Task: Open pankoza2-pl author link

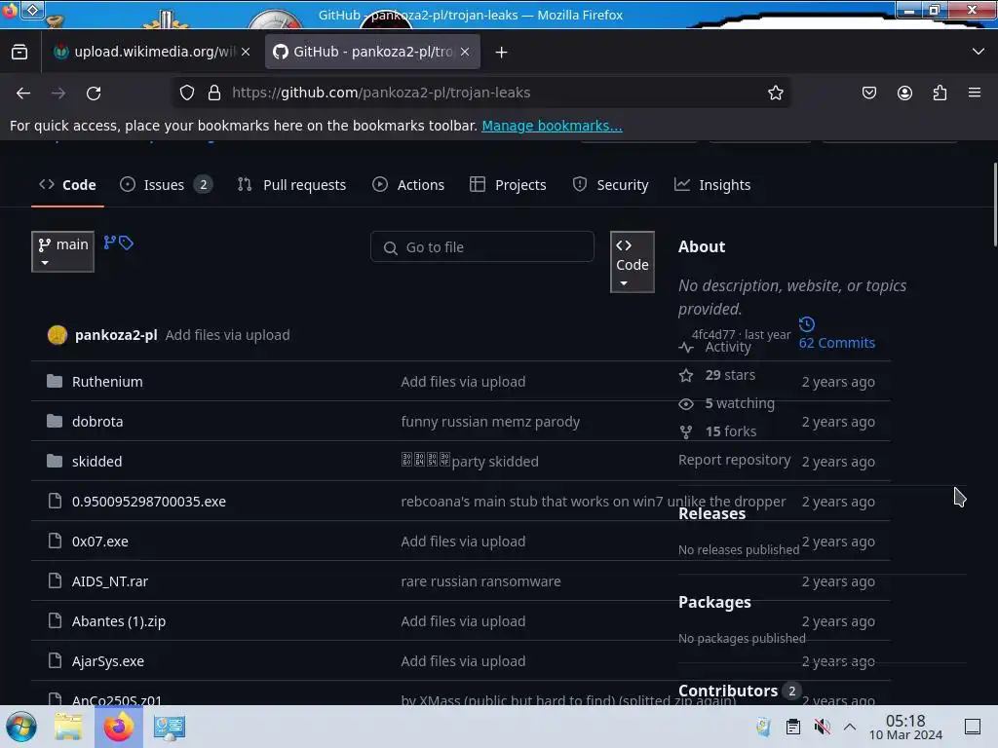Action: tap(116, 335)
